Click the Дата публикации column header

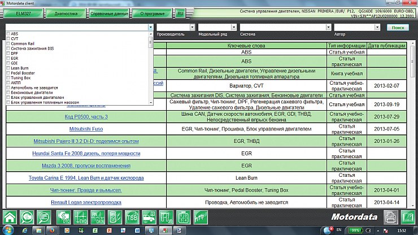click(386, 46)
